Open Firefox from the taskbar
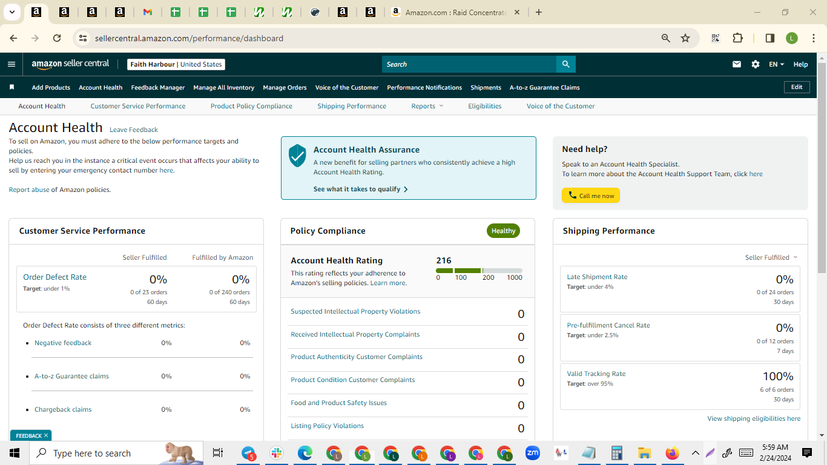The image size is (827, 465). click(672, 453)
